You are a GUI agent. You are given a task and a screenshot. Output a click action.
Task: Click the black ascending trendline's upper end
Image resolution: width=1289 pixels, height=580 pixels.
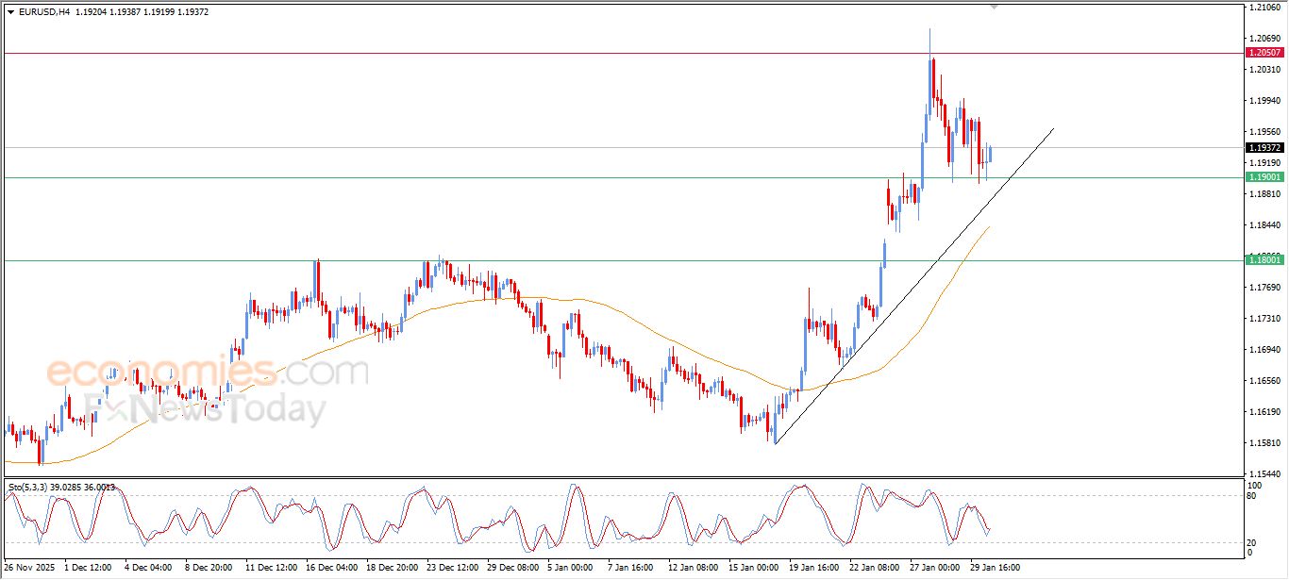point(1052,128)
